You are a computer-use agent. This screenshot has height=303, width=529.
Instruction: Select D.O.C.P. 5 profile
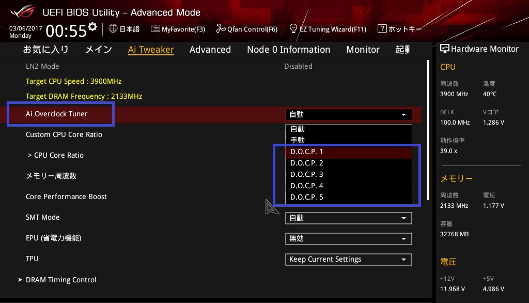click(x=349, y=198)
